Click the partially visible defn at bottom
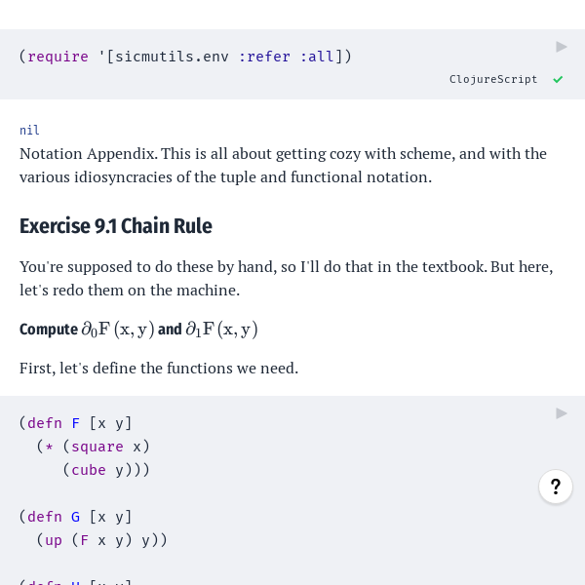Image resolution: width=585 pixels, height=585 pixels. [x=75, y=582]
